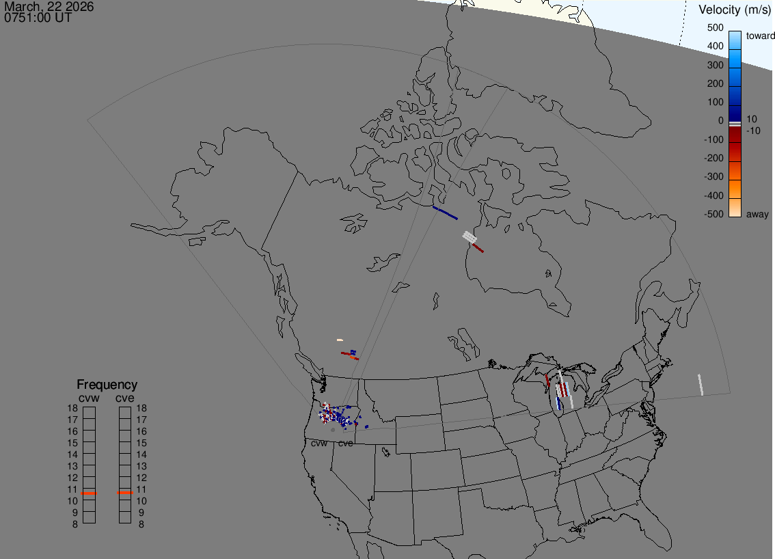
Task: Pick the lightest blue swatch between 500 and 400
Action: (x=735, y=40)
